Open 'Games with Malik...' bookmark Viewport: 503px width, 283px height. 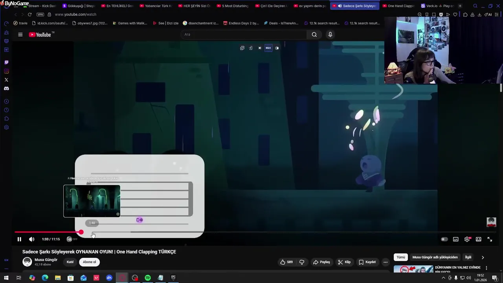(x=129, y=23)
